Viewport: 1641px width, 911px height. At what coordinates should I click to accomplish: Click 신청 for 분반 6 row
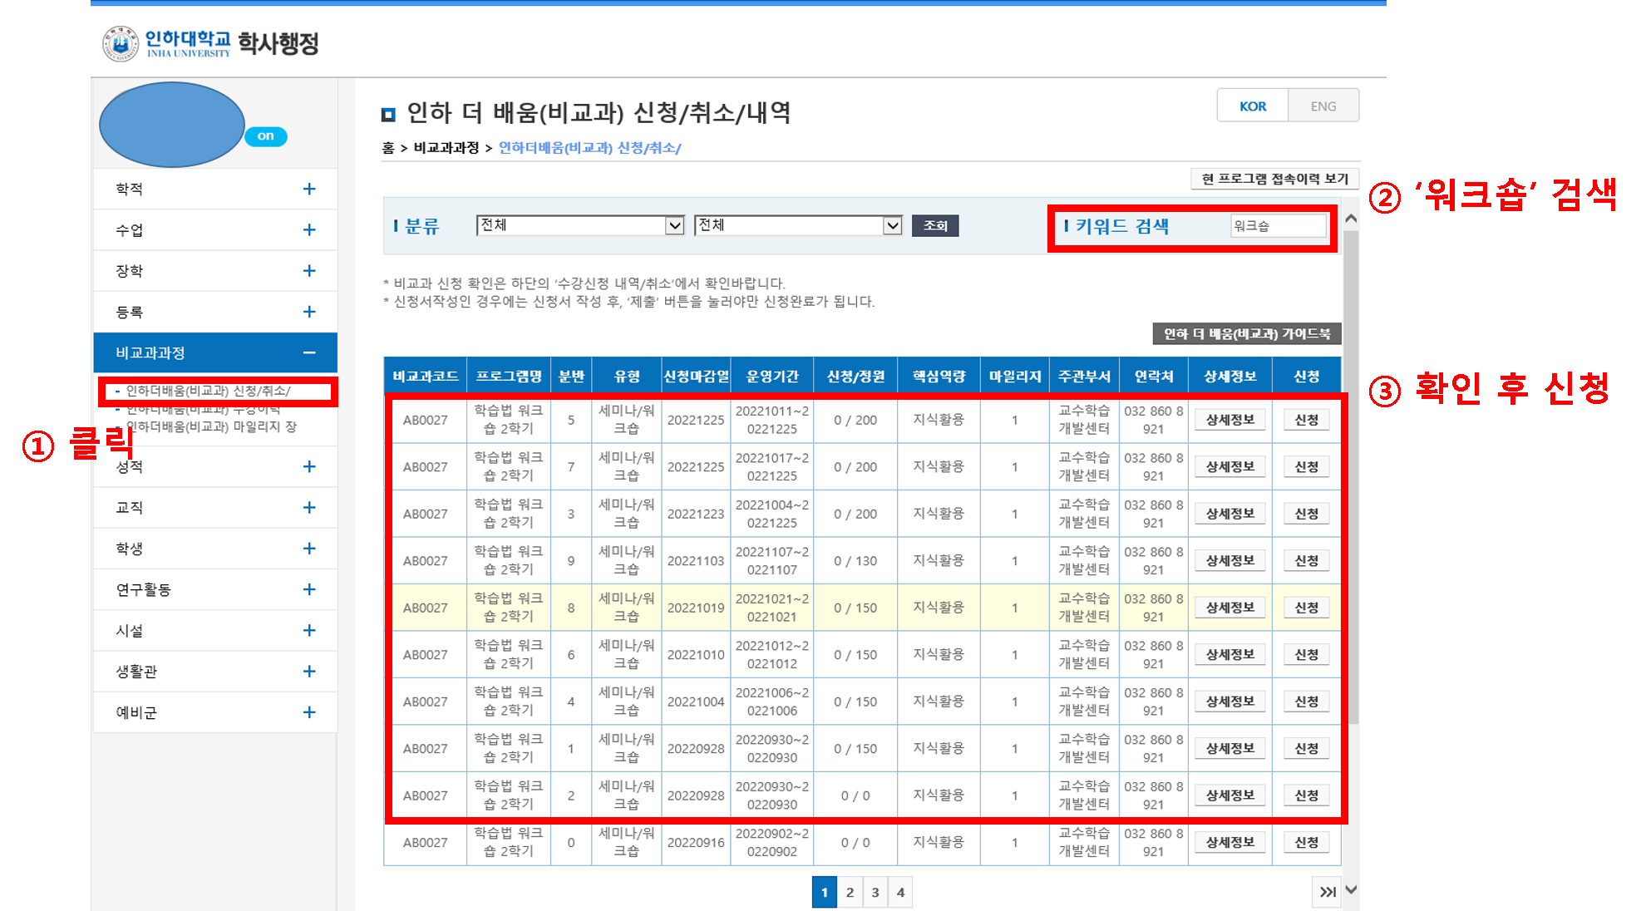(1306, 655)
